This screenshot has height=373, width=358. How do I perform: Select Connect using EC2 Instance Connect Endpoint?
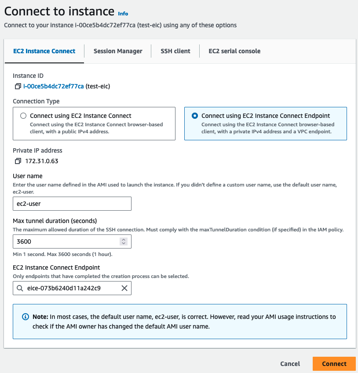point(195,116)
